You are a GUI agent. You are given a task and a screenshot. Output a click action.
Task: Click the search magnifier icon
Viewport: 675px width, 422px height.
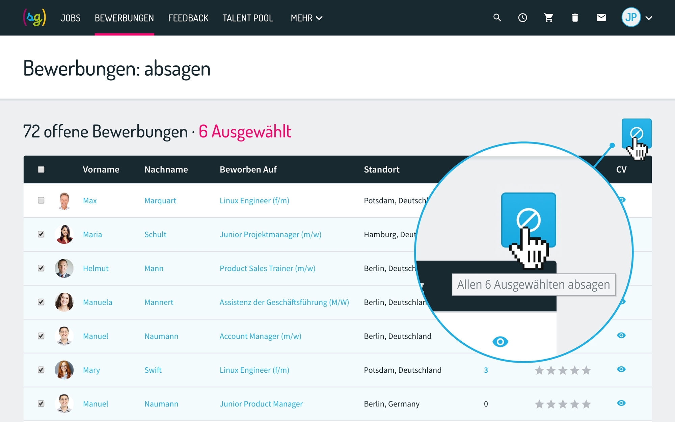click(x=497, y=18)
